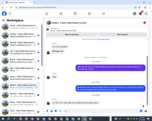Click the More options button
The image size is (152, 121).
coord(123,34)
